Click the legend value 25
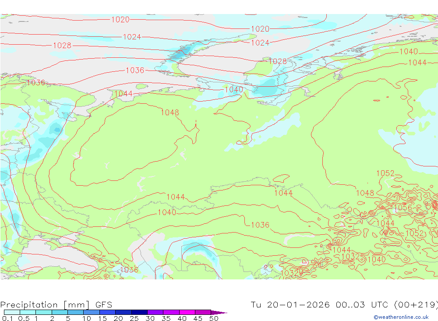 (134, 318)
